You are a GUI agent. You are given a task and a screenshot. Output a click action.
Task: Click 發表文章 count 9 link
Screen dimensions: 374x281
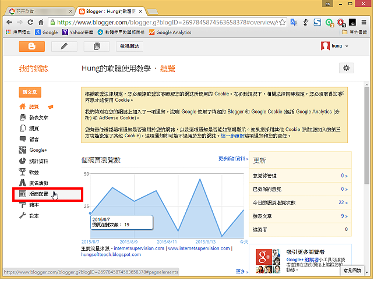pos(344,216)
